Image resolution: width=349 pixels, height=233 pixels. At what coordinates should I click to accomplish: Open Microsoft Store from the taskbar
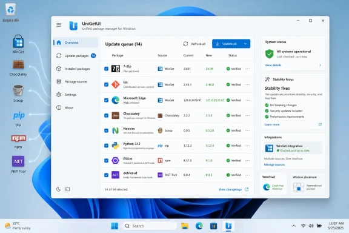213,226
